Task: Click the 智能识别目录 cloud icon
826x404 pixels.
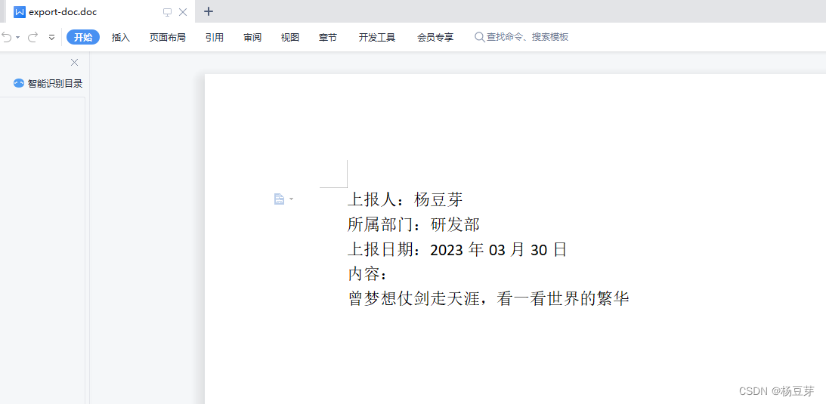Action: coord(19,83)
